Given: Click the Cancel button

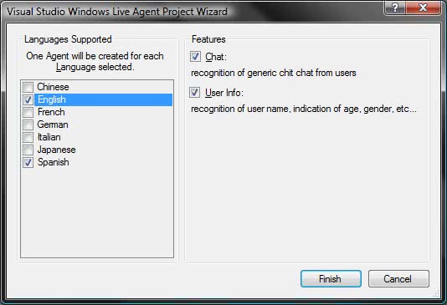Looking at the screenshot, I should [398, 279].
